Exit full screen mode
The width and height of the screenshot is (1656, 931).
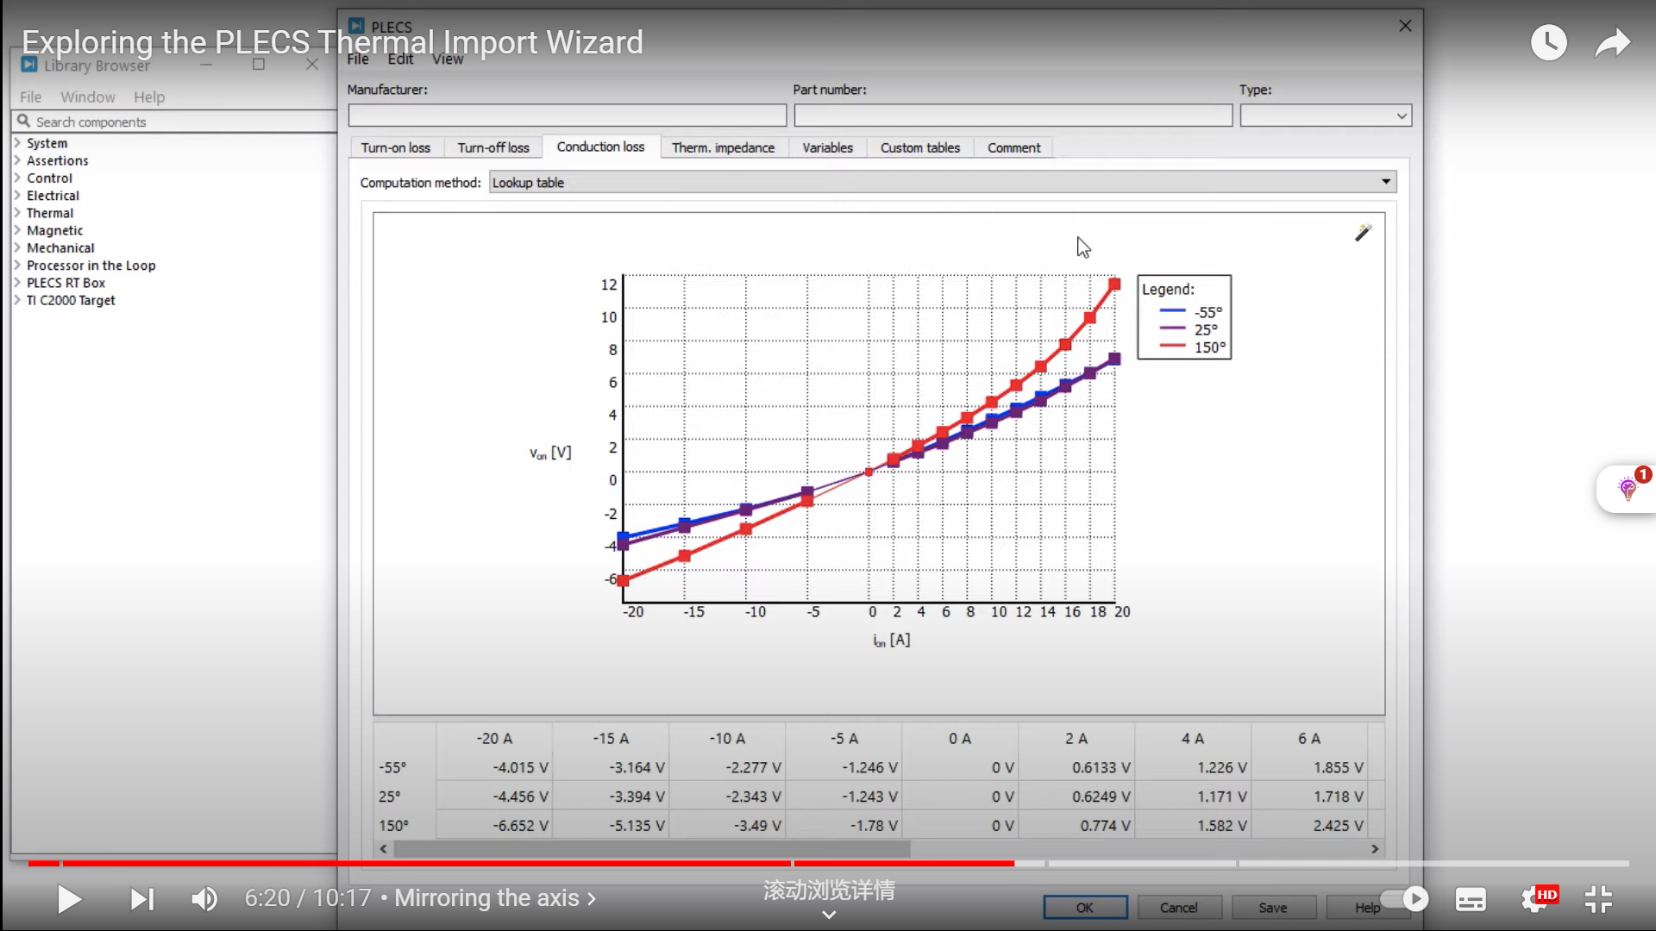[x=1598, y=899]
